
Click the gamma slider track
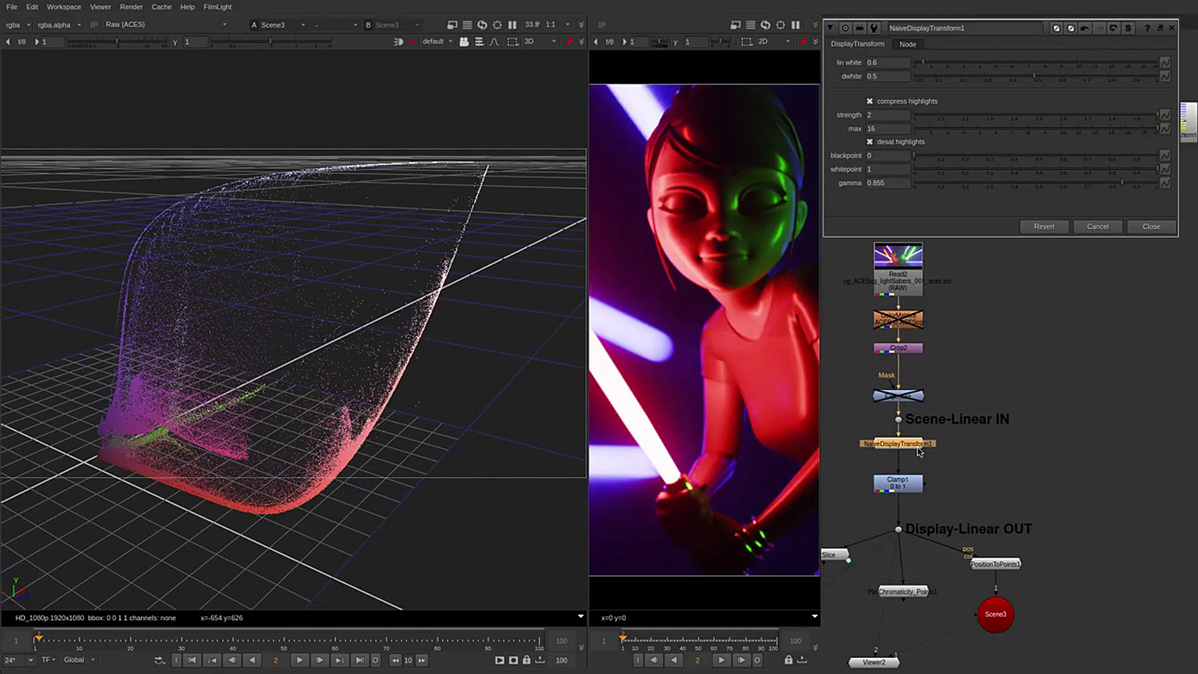point(1036,183)
